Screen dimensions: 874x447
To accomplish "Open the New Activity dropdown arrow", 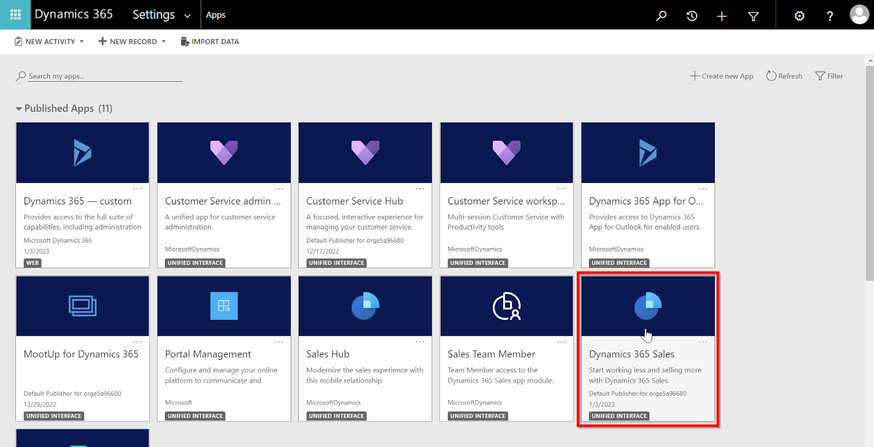I will coord(82,41).
